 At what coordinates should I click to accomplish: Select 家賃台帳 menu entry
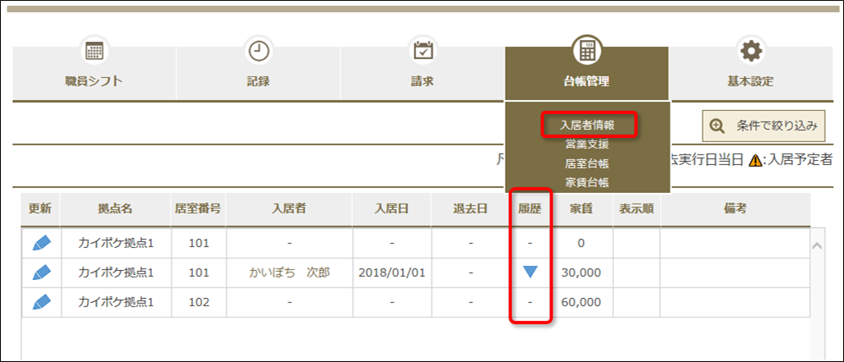pos(587,182)
